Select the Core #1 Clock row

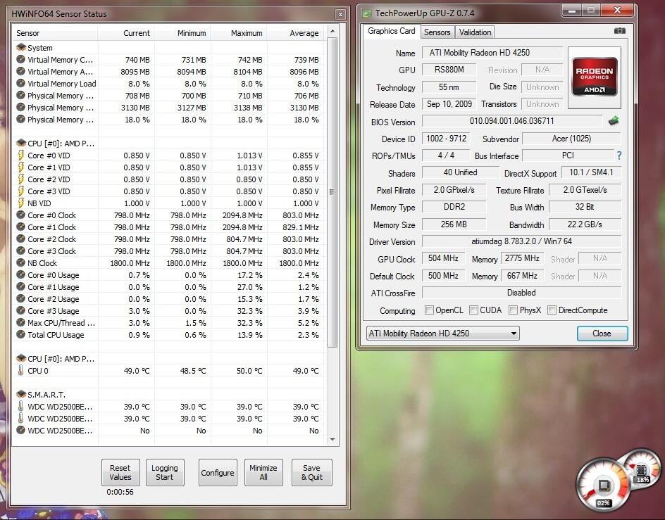pyautogui.click(x=168, y=227)
